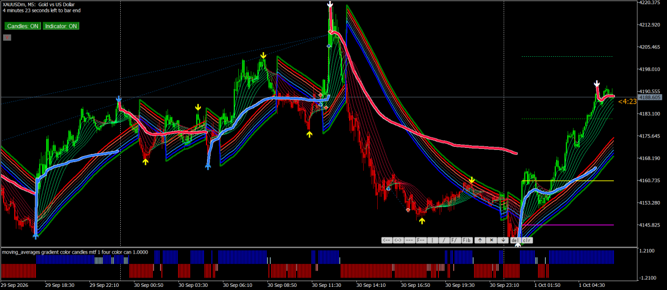
Task: Toggle the Indicator: ON button
Action: point(61,26)
